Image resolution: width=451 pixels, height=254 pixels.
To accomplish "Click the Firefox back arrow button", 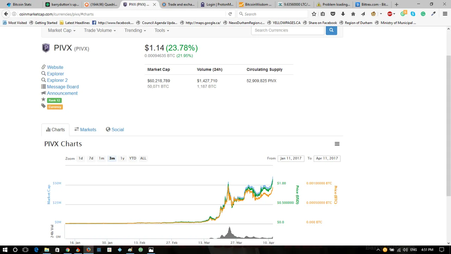I will tap(6, 14).
